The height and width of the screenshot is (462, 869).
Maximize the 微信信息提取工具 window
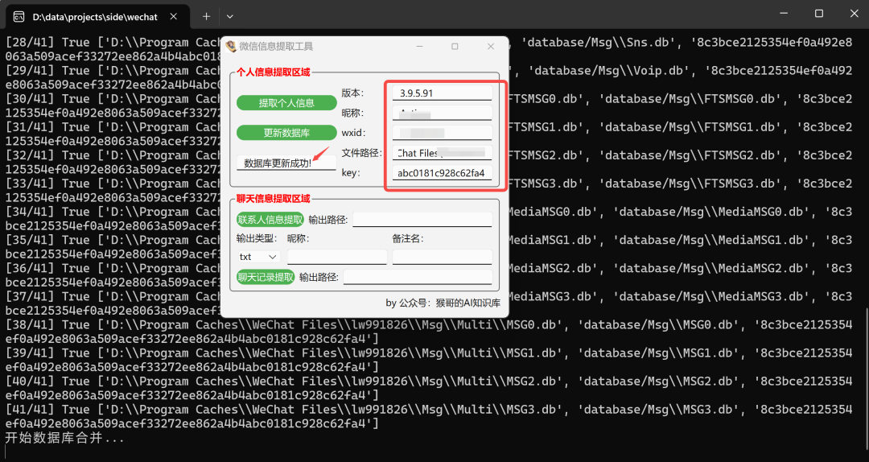tap(455, 47)
